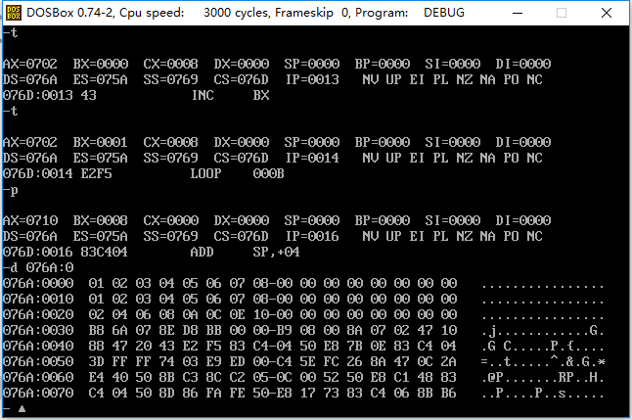Click the '076A:0060' memory address
The height and width of the screenshot is (420, 632).
click(38, 377)
